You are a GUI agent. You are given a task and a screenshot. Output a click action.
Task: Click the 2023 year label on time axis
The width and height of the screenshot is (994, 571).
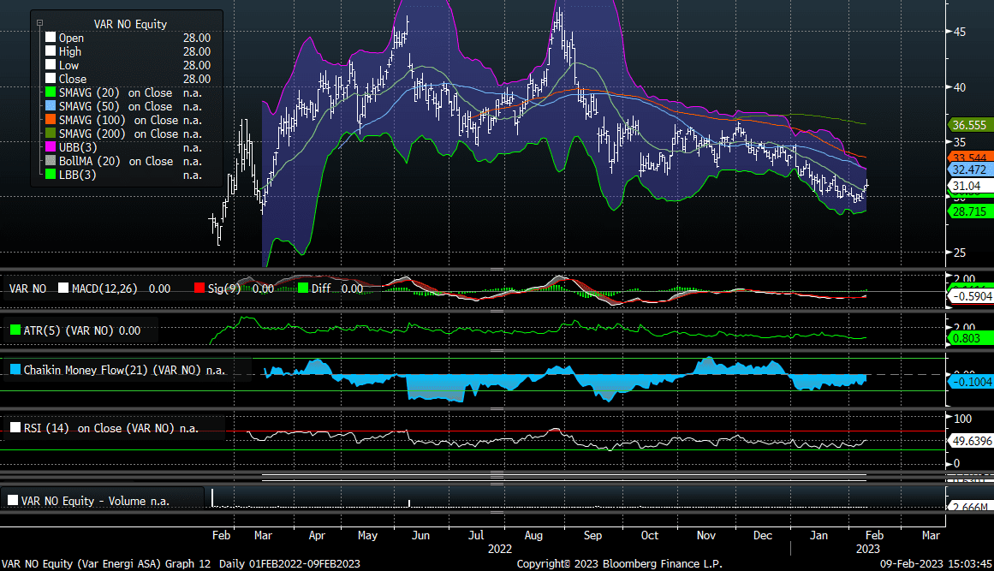[x=868, y=549]
